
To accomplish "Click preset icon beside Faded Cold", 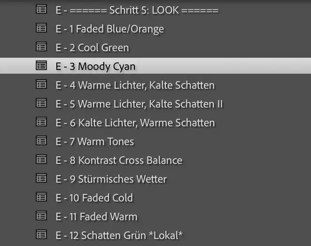I will click(41, 197).
